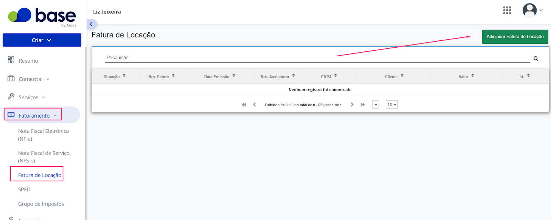
Task: Click the Pesquisar search field
Action: click(x=317, y=58)
